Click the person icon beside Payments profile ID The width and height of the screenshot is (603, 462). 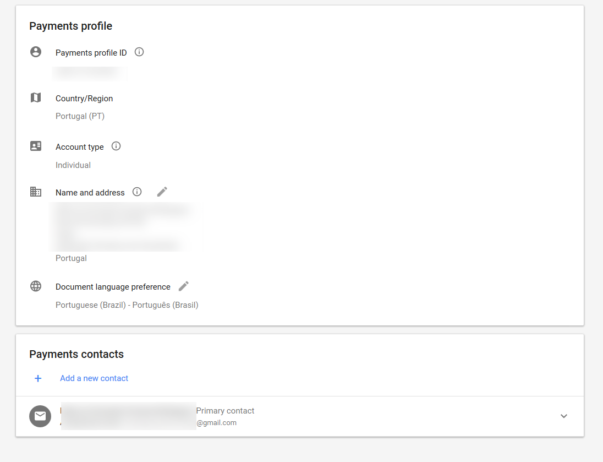tap(36, 52)
